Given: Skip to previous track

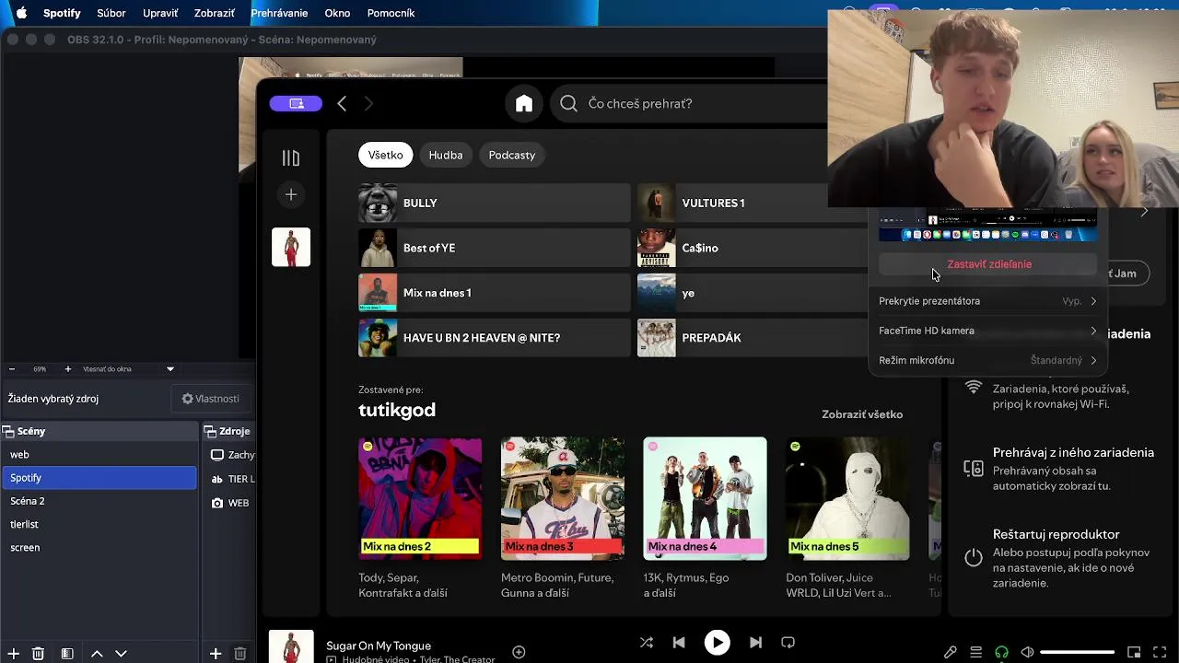Looking at the screenshot, I should pos(679,643).
